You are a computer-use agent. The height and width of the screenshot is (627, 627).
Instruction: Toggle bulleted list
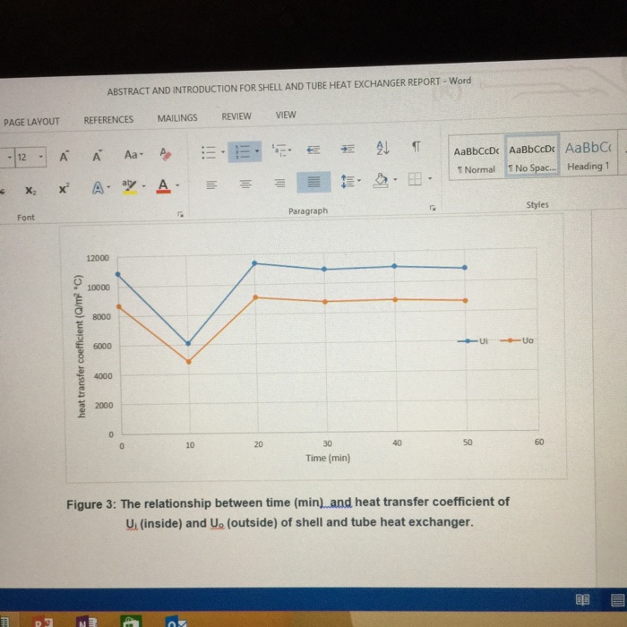coord(209,152)
